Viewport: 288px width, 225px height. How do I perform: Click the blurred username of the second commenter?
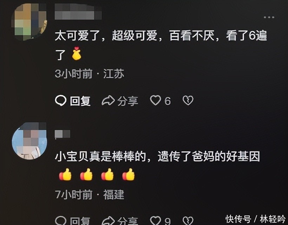coord(63,134)
